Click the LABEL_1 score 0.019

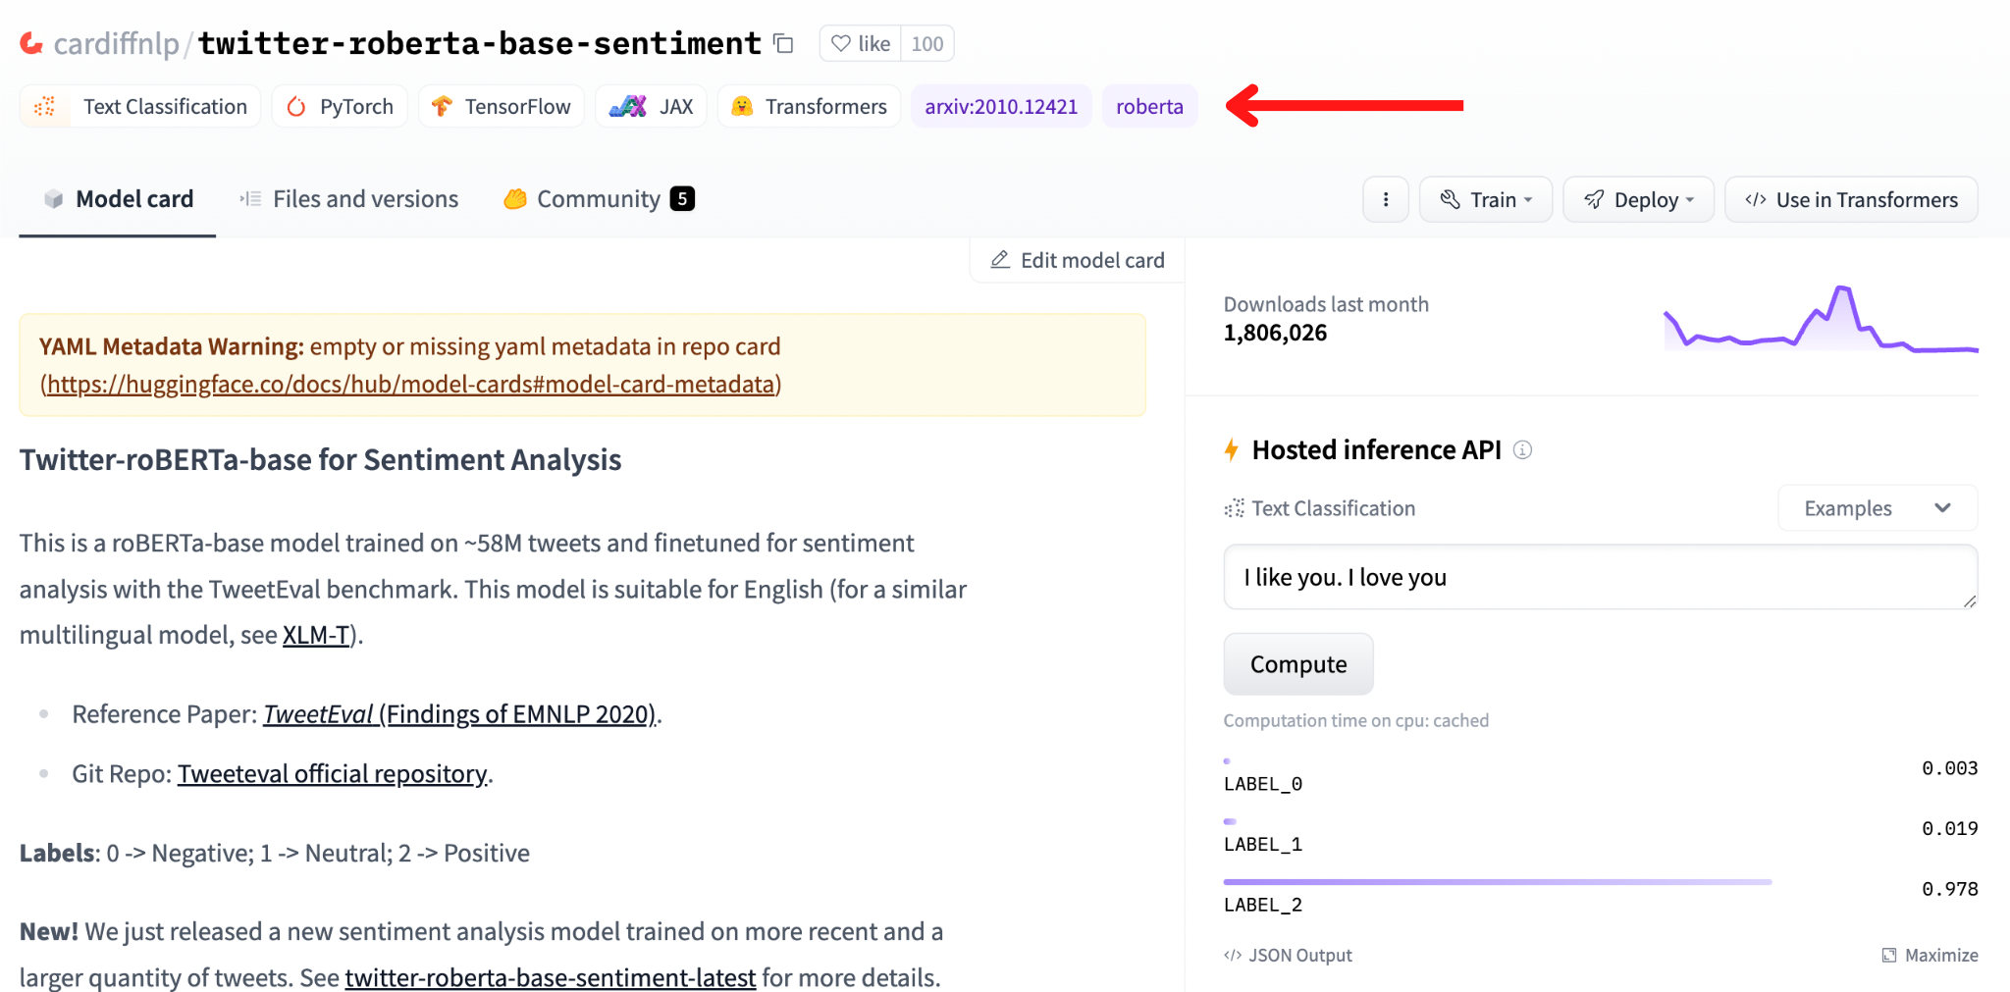tap(1949, 828)
